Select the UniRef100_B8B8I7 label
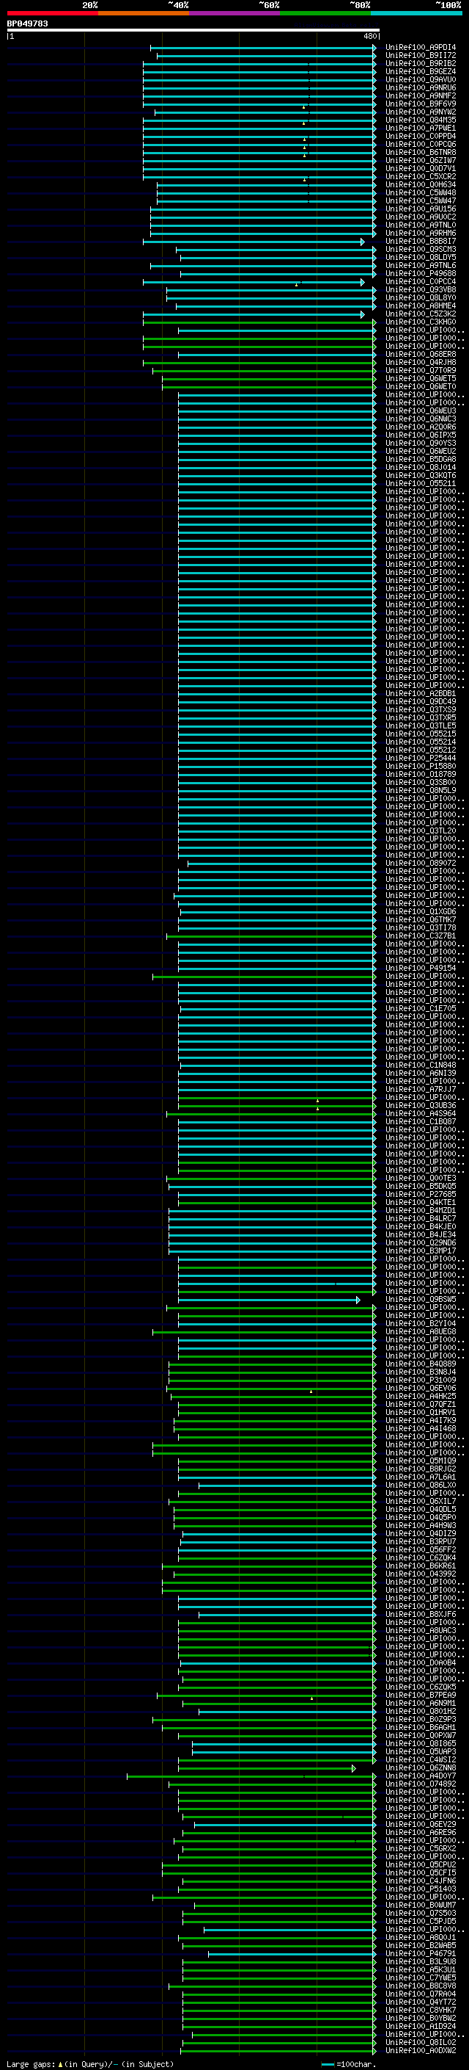 coord(421,241)
